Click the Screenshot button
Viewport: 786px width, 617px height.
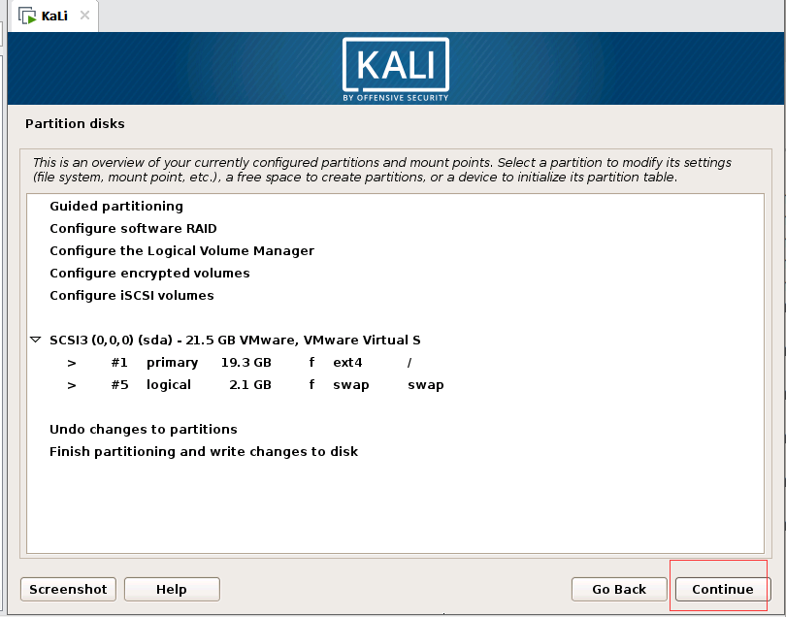[68, 589]
